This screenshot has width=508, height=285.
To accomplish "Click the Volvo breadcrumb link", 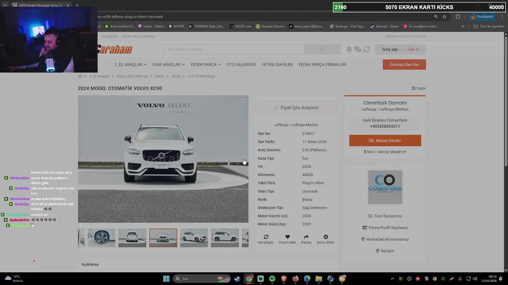I will click(160, 76).
